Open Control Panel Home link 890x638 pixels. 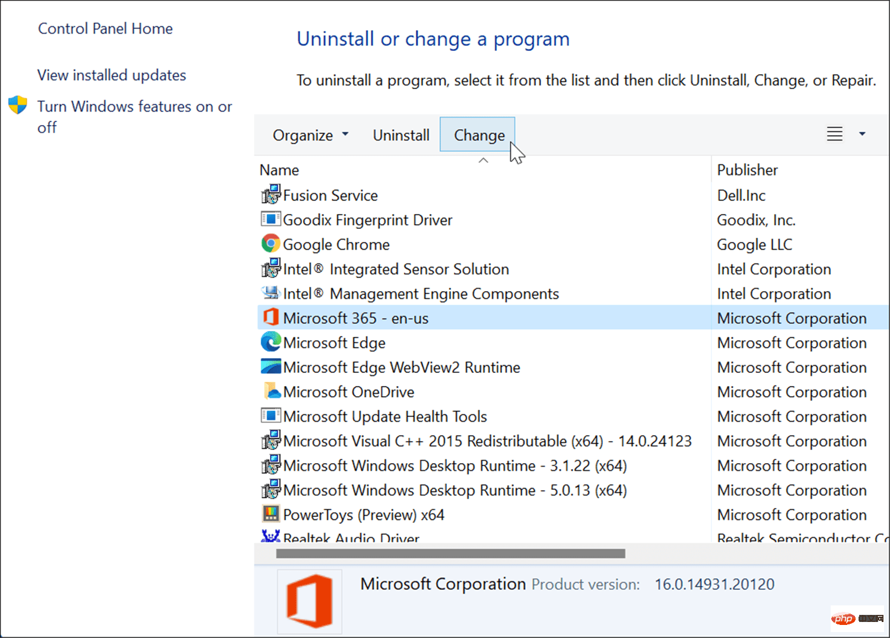tap(106, 28)
